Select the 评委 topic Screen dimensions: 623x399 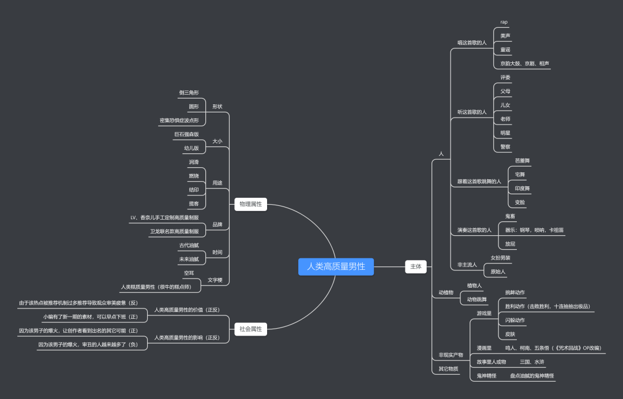505,77
